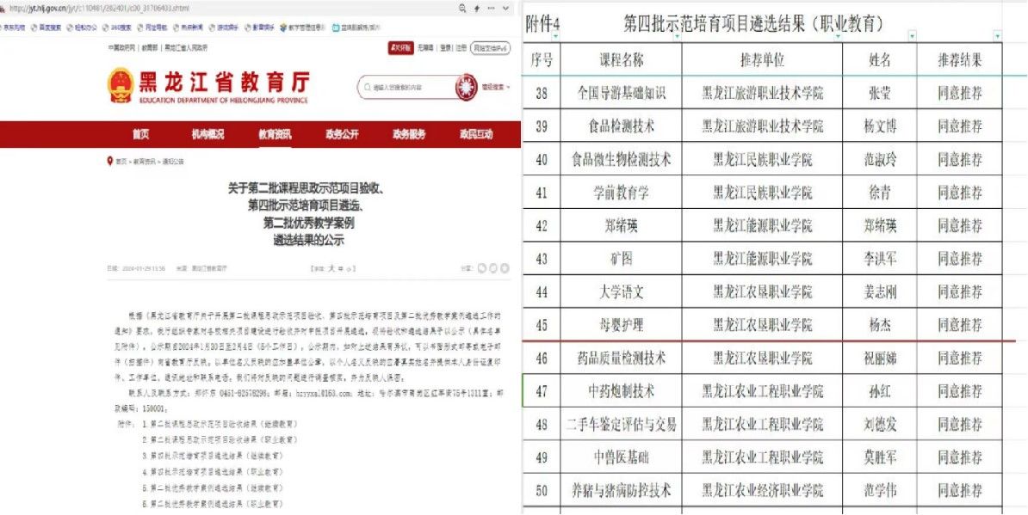Screen dimensions: 1028x515
Task: Click the red location pin breadcrumb icon
Action: 110,161
